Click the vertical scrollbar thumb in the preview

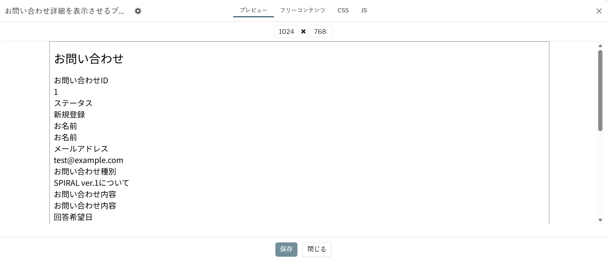600,90
